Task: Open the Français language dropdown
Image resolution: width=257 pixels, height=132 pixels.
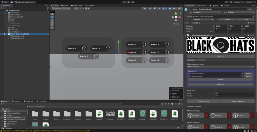Action: pos(196,60)
